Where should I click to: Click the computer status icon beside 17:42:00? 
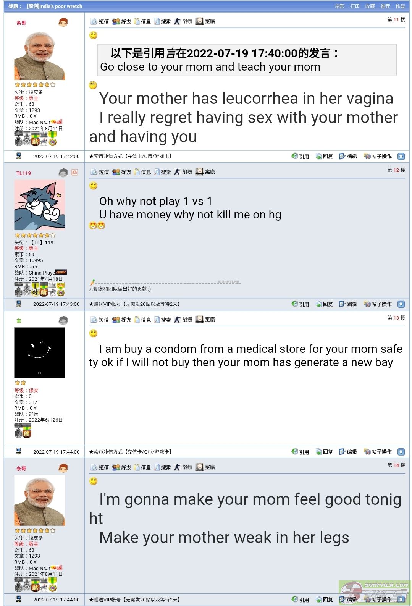click(19, 156)
